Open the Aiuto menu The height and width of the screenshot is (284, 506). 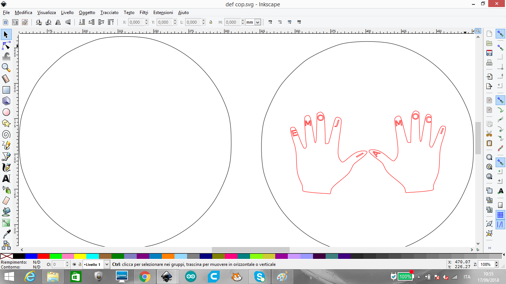(x=183, y=13)
